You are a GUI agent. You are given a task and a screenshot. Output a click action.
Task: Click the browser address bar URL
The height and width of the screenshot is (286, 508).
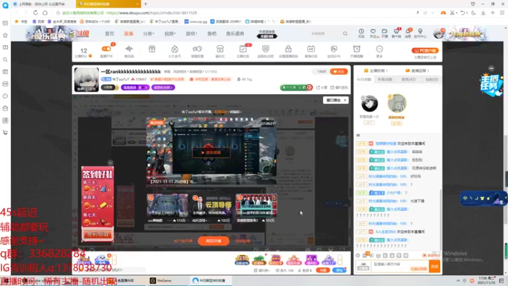(x=151, y=13)
